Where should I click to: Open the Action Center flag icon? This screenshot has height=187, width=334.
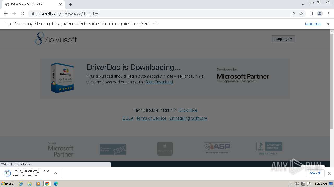[x=309, y=184]
